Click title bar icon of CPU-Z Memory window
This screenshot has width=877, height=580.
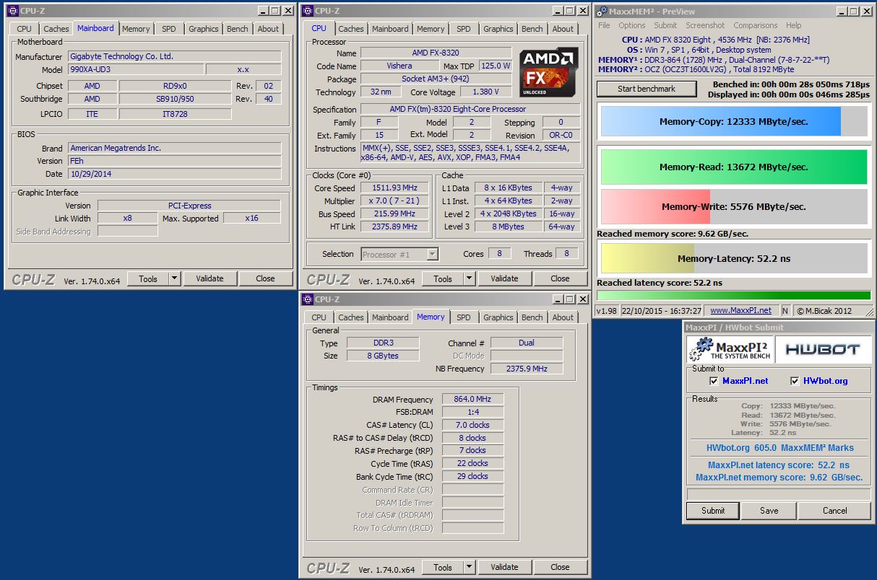[307, 299]
